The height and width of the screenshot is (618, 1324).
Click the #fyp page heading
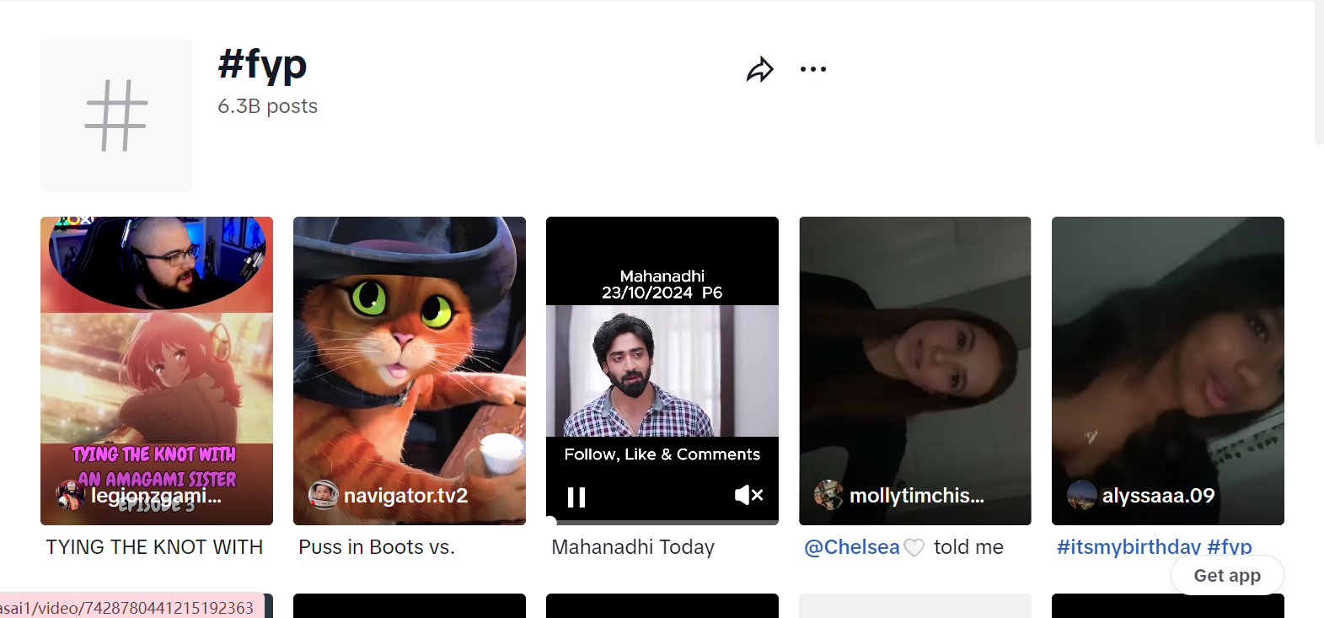click(262, 64)
